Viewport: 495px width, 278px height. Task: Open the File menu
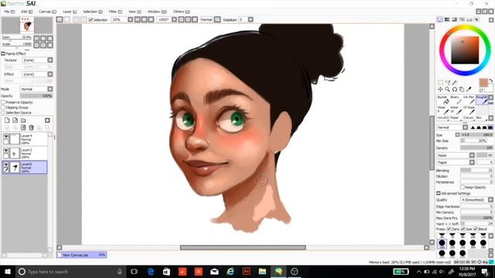click(9, 12)
